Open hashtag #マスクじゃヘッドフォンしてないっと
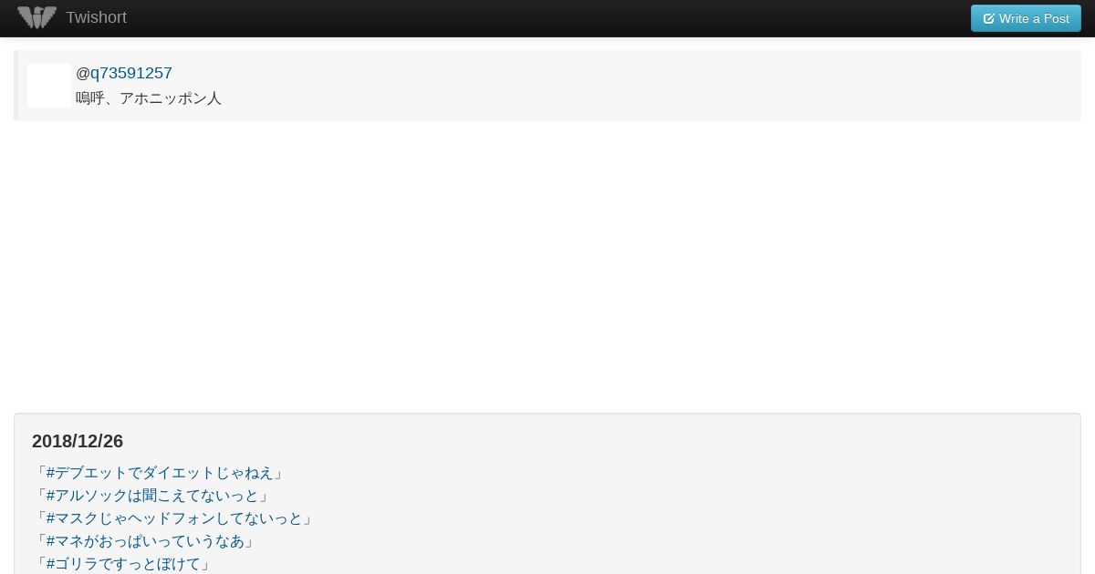 click(174, 518)
